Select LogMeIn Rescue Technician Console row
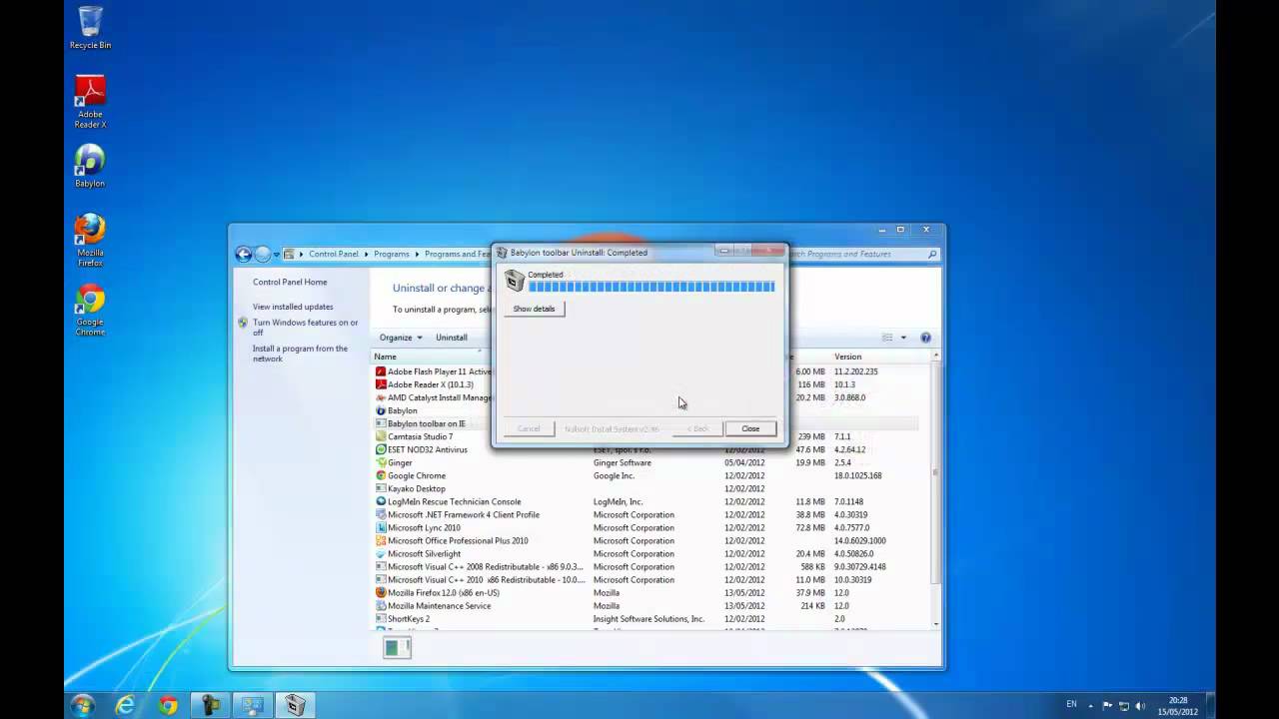This screenshot has width=1279, height=719. click(645, 501)
